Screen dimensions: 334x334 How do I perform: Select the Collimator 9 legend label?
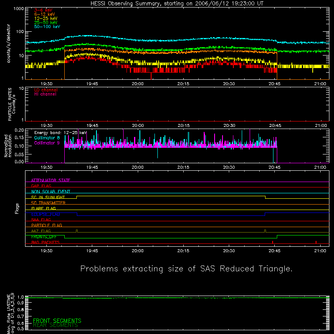(x=47, y=143)
